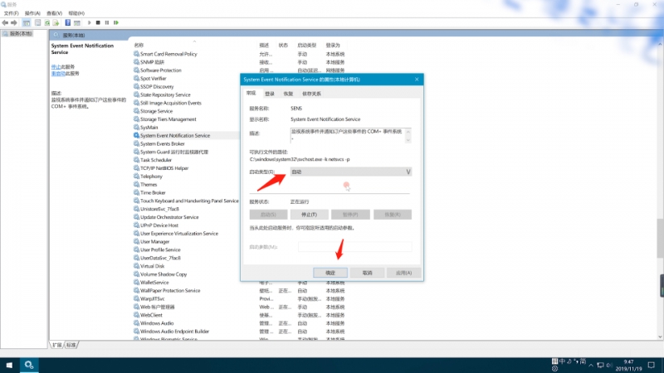This screenshot has height=373, width=664.
Task: Click the Back arrow in Services toolbar
Action: [x=5, y=23]
